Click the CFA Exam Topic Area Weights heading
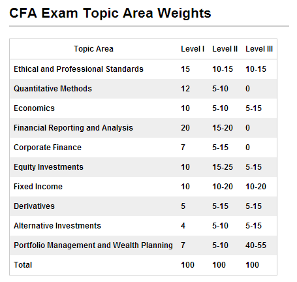Image resolution: width=297 pixels, height=282 pixels. point(110,13)
